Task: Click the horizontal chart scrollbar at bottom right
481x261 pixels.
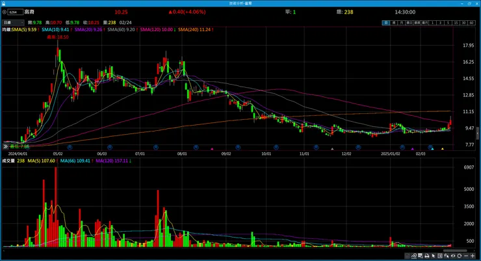Action: point(455,251)
